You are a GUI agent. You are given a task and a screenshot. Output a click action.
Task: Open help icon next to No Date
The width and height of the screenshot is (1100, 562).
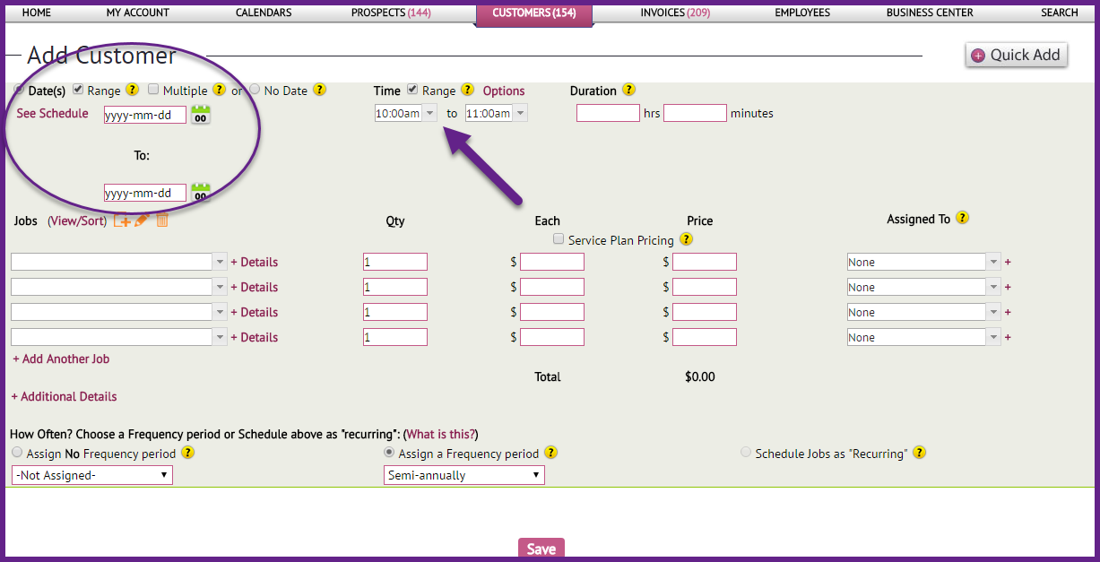pyautogui.click(x=320, y=90)
